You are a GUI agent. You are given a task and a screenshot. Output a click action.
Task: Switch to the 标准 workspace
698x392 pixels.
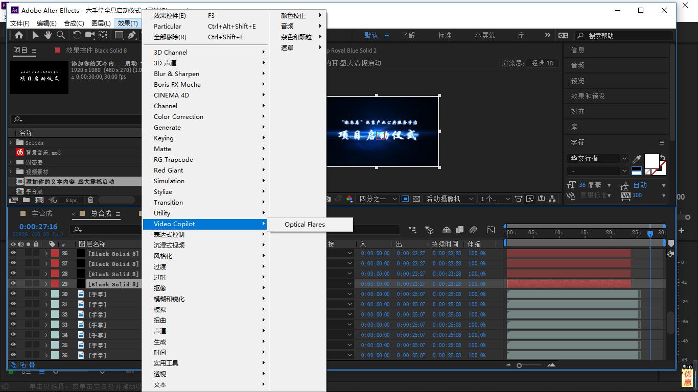(x=445, y=35)
